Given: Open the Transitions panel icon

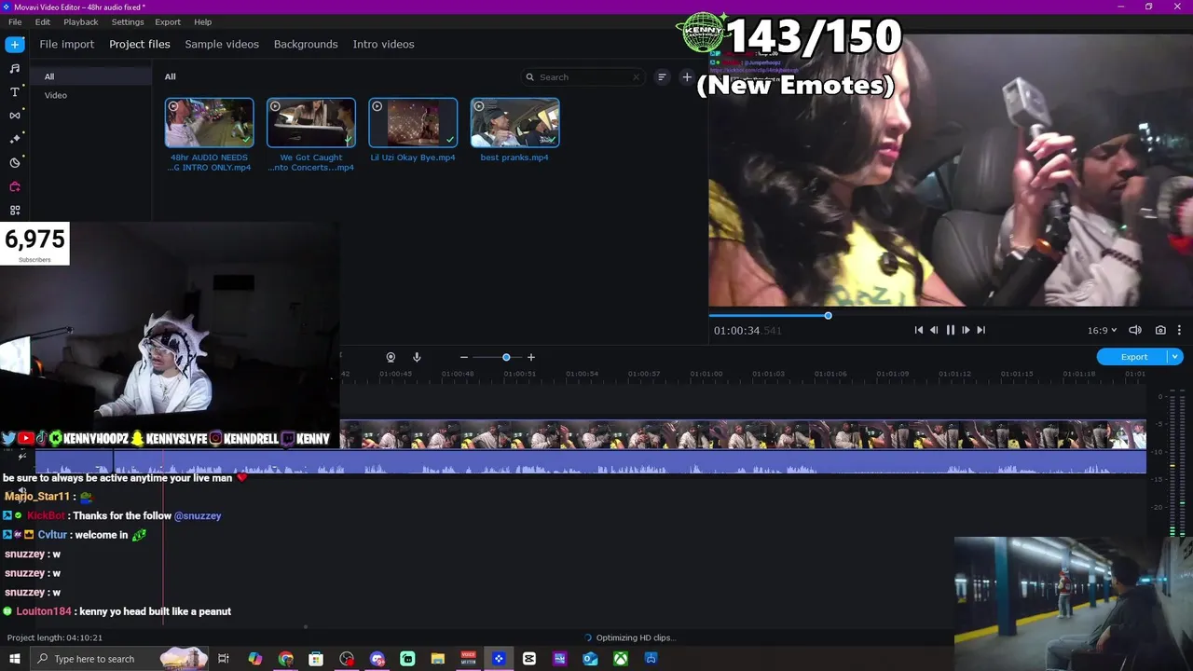Looking at the screenshot, I should click(15, 116).
